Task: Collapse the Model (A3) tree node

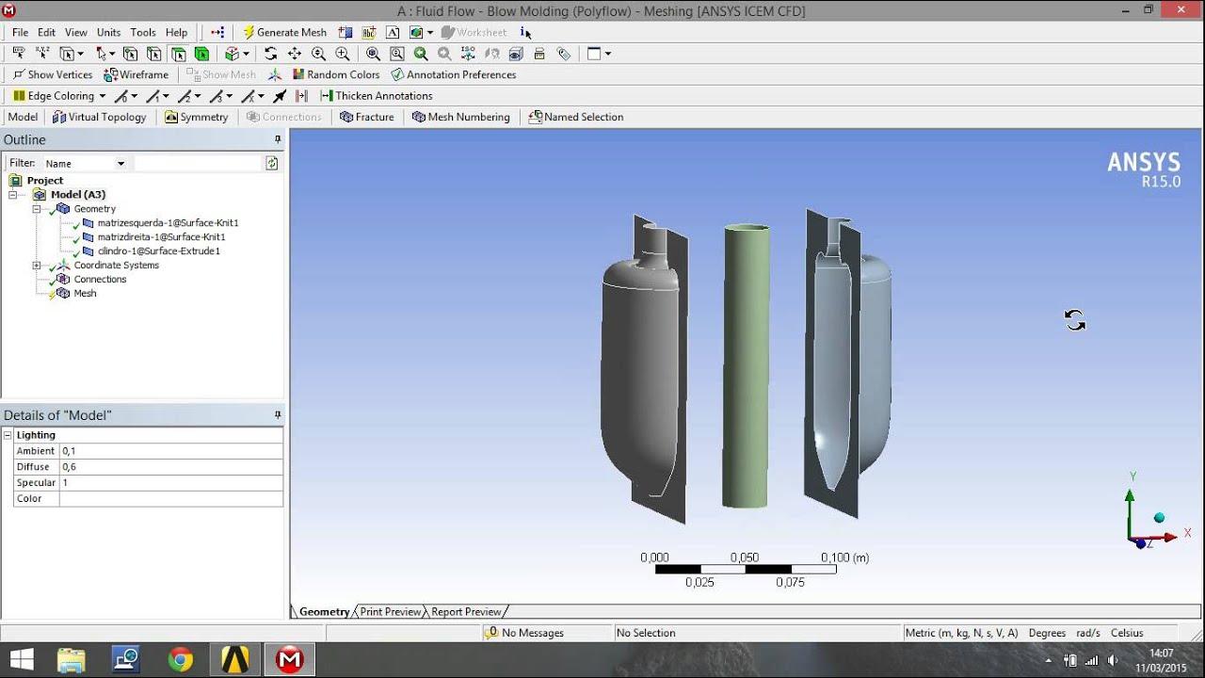Action: (13, 195)
